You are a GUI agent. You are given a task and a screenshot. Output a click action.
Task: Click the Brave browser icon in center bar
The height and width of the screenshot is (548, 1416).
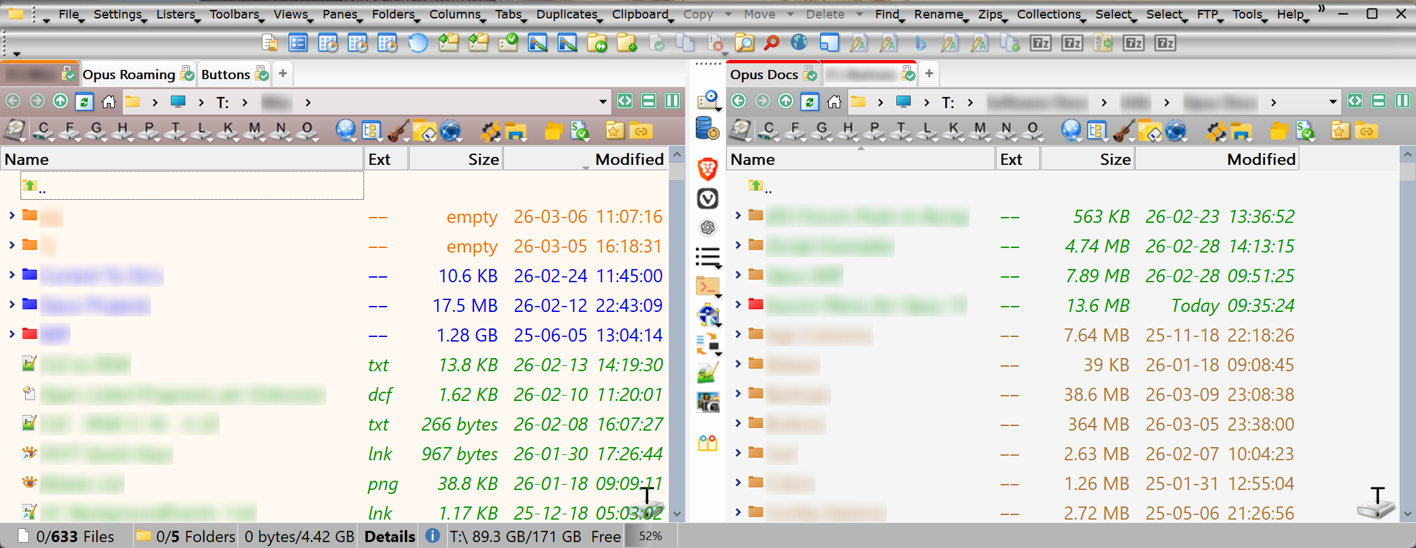point(708,169)
